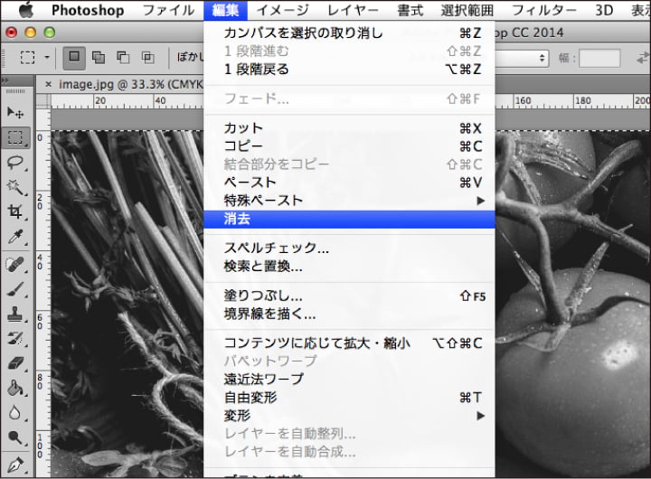Close the image.jpg document tab

[x=49, y=85]
